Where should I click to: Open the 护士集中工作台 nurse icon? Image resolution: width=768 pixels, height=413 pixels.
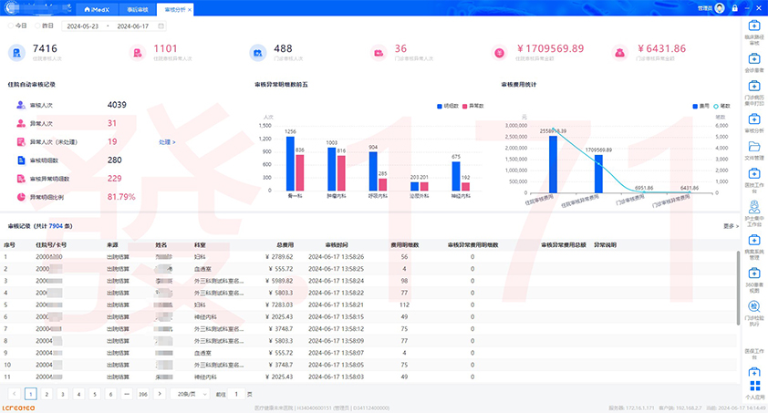point(753,206)
